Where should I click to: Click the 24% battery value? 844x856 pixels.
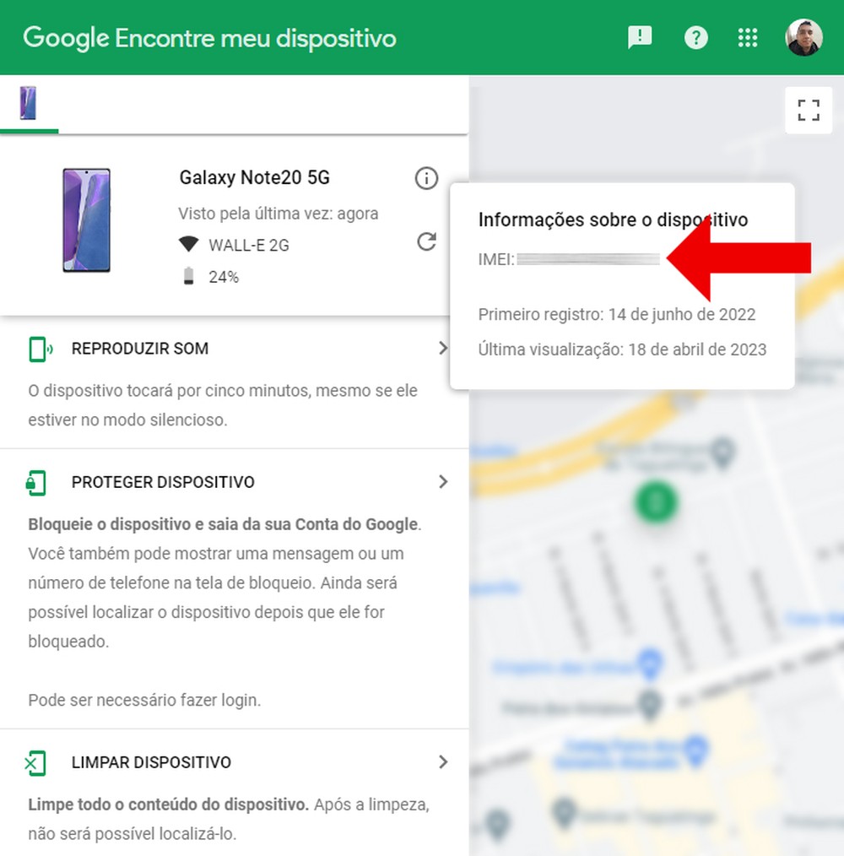224,278
